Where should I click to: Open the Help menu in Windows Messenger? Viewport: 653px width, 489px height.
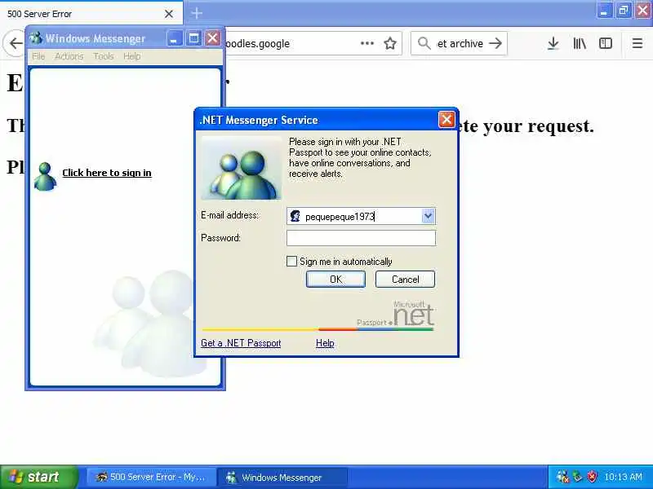pos(131,56)
